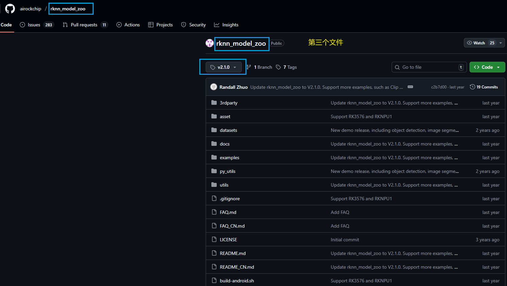This screenshot has height=286, width=507.
Task: Click the file icon beside FAQ.md
Action: pyautogui.click(x=214, y=212)
